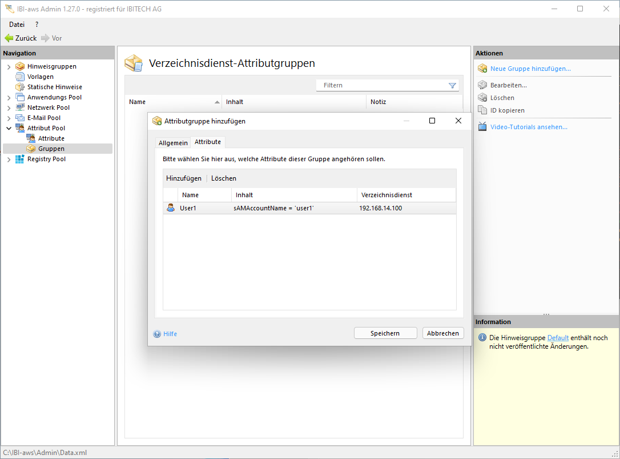Select the Vorlagen icon in navigation tree

[20, 77]
